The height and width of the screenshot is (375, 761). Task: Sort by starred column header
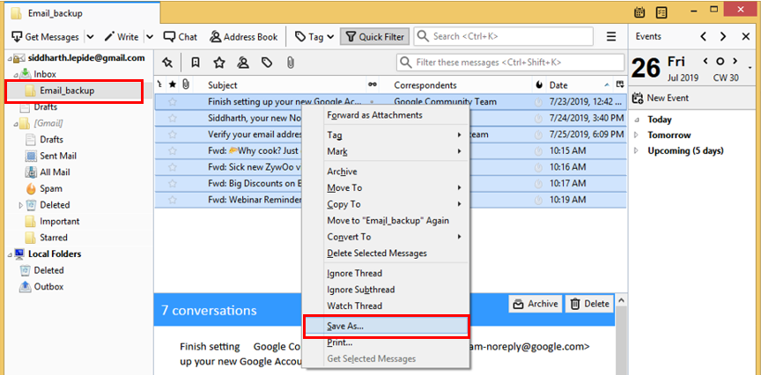coord(173,85)
